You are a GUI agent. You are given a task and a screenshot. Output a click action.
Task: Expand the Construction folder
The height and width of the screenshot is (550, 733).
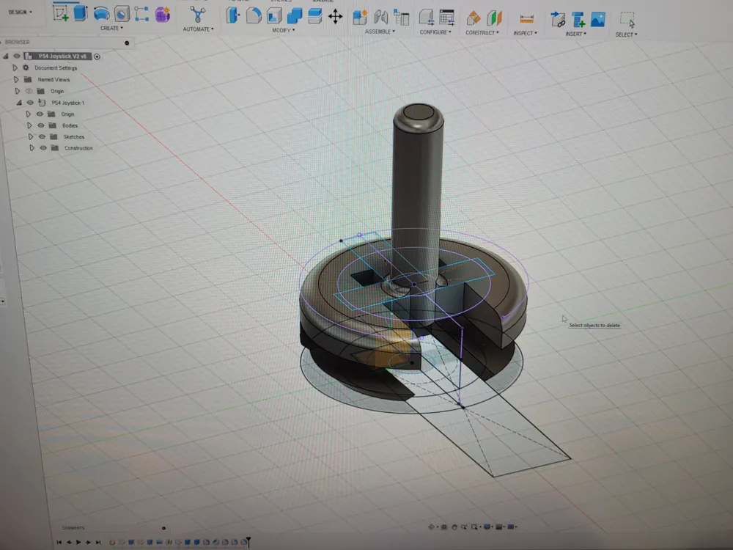[32, 148]
